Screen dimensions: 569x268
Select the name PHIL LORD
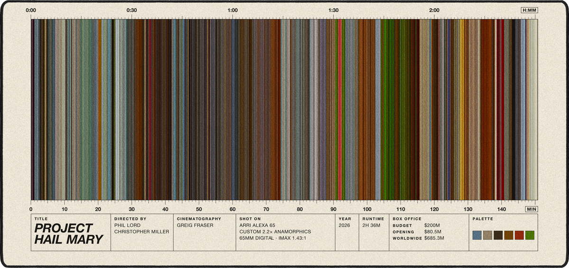[x=128, y=225]
